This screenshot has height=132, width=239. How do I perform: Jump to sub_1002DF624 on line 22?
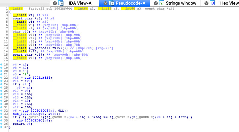(x=37, y=78)
